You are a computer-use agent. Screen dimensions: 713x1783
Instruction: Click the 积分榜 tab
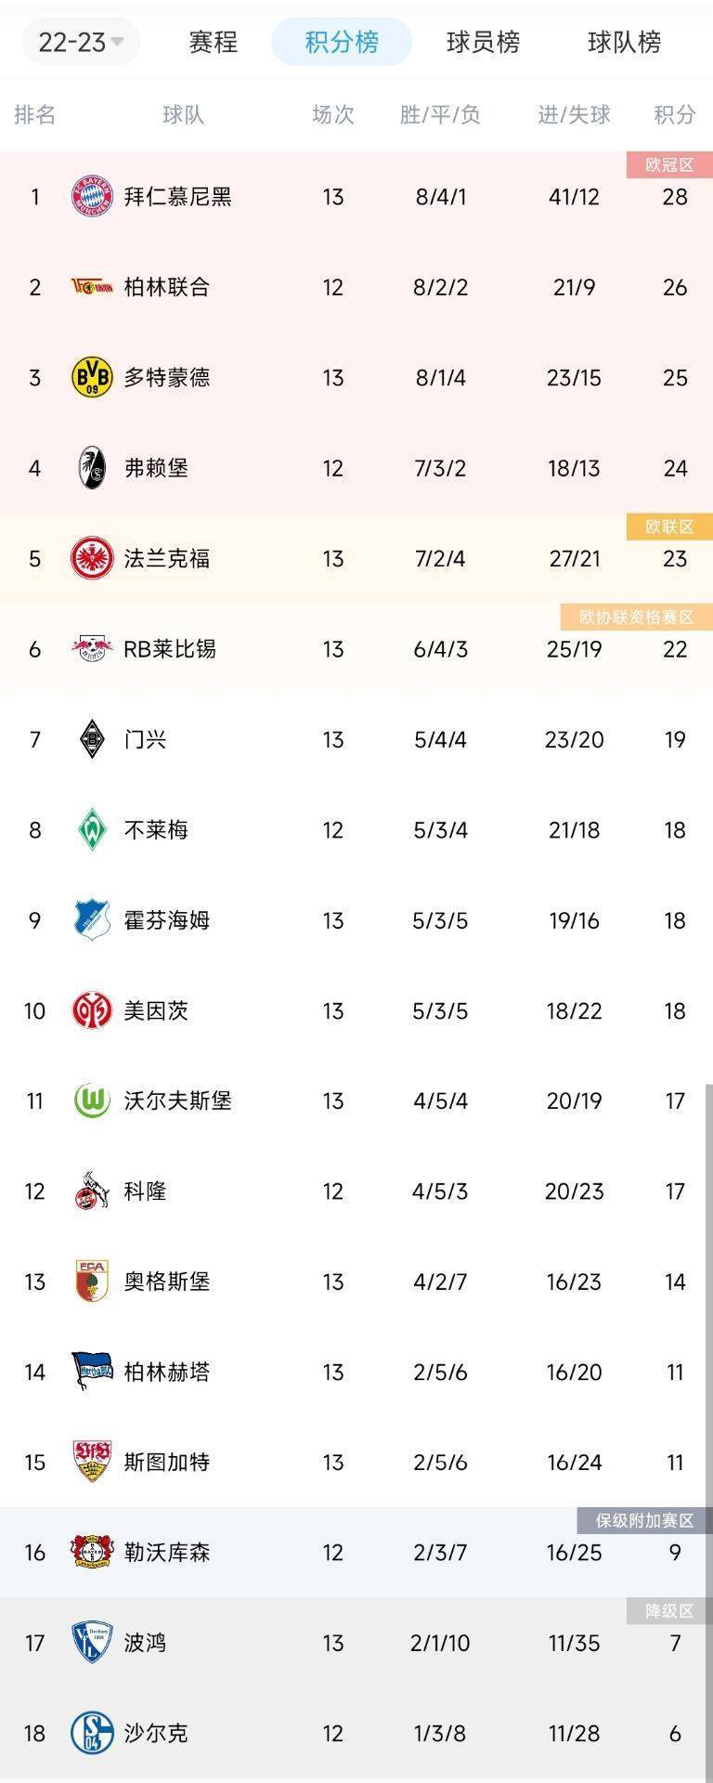pyautogui.click(x=341, y=42)
